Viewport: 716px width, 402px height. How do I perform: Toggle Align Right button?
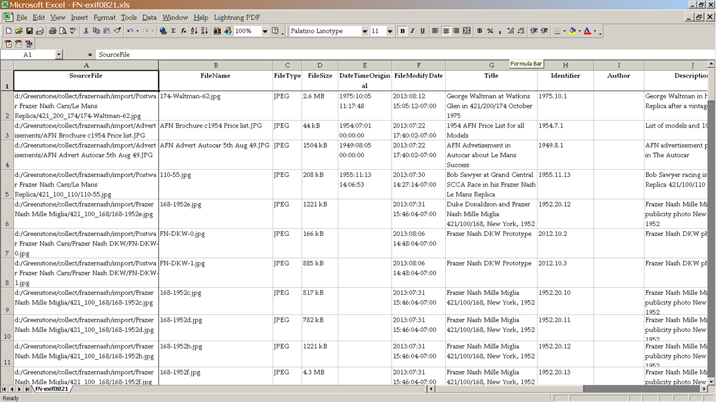456,31
